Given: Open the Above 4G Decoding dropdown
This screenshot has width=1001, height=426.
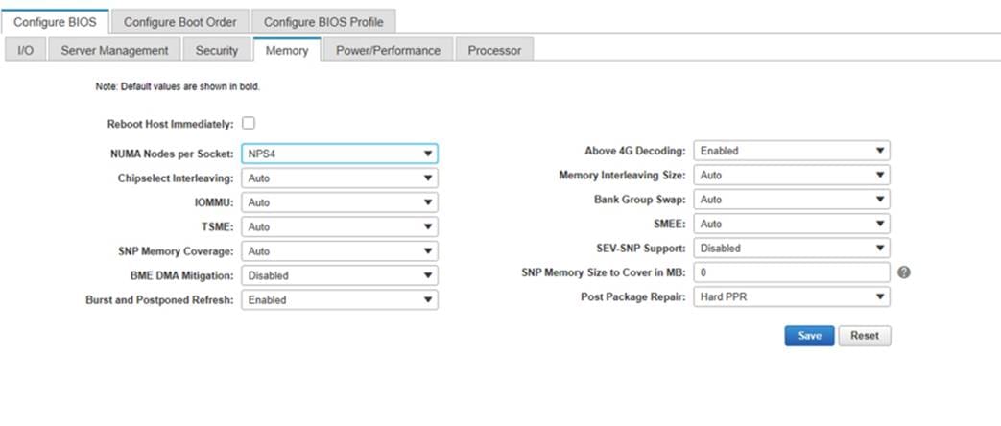Looking at the screenshot, I should [x=792, y=151].
